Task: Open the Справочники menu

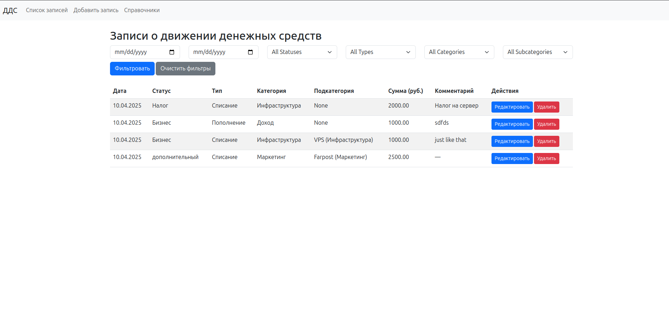Action: tap(141, 10)
